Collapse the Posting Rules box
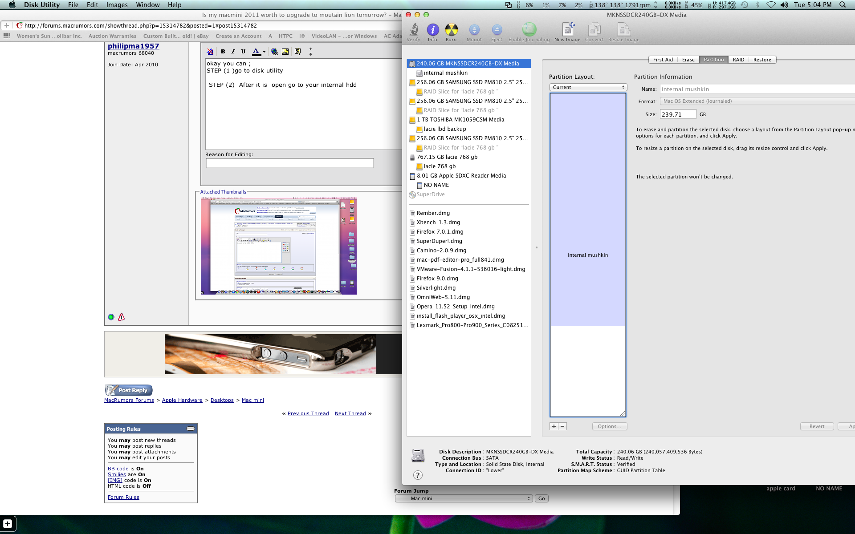Screen dimensions: 855x534 click(191, 429)
